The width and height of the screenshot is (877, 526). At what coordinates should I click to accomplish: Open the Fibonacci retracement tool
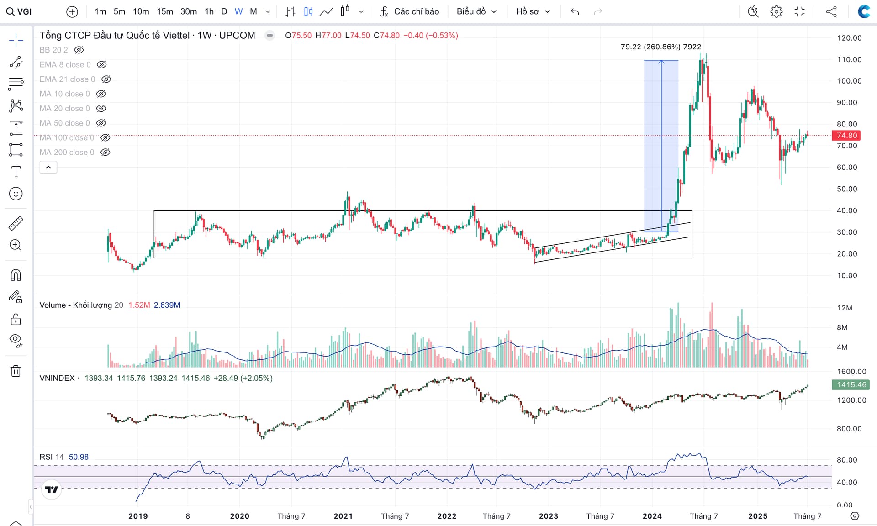16,84
